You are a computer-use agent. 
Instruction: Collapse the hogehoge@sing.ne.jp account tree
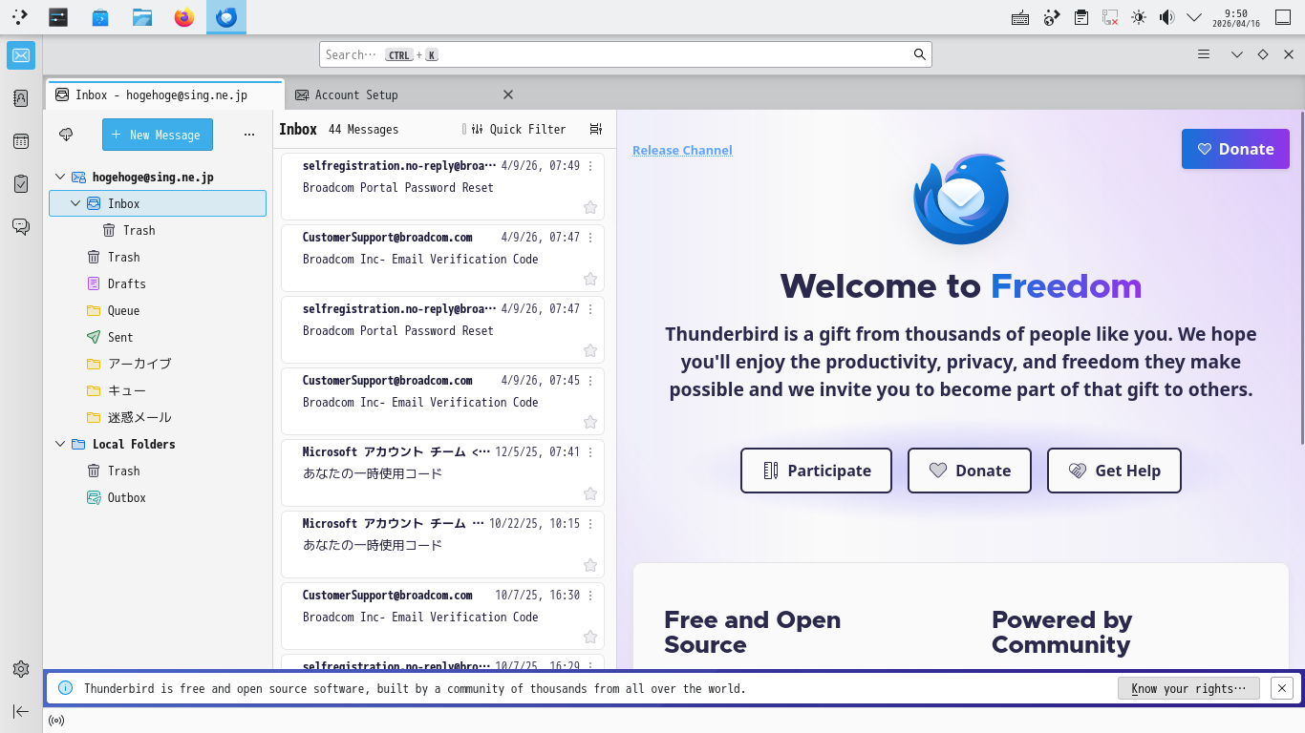(x=60, y=177)
